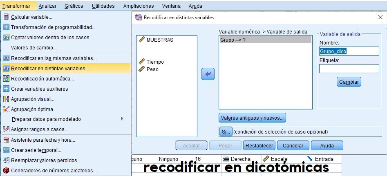Click the ruler icon beside MUESTRAS
Viewport: 387px width, 176px height.
tap(141, 40)
